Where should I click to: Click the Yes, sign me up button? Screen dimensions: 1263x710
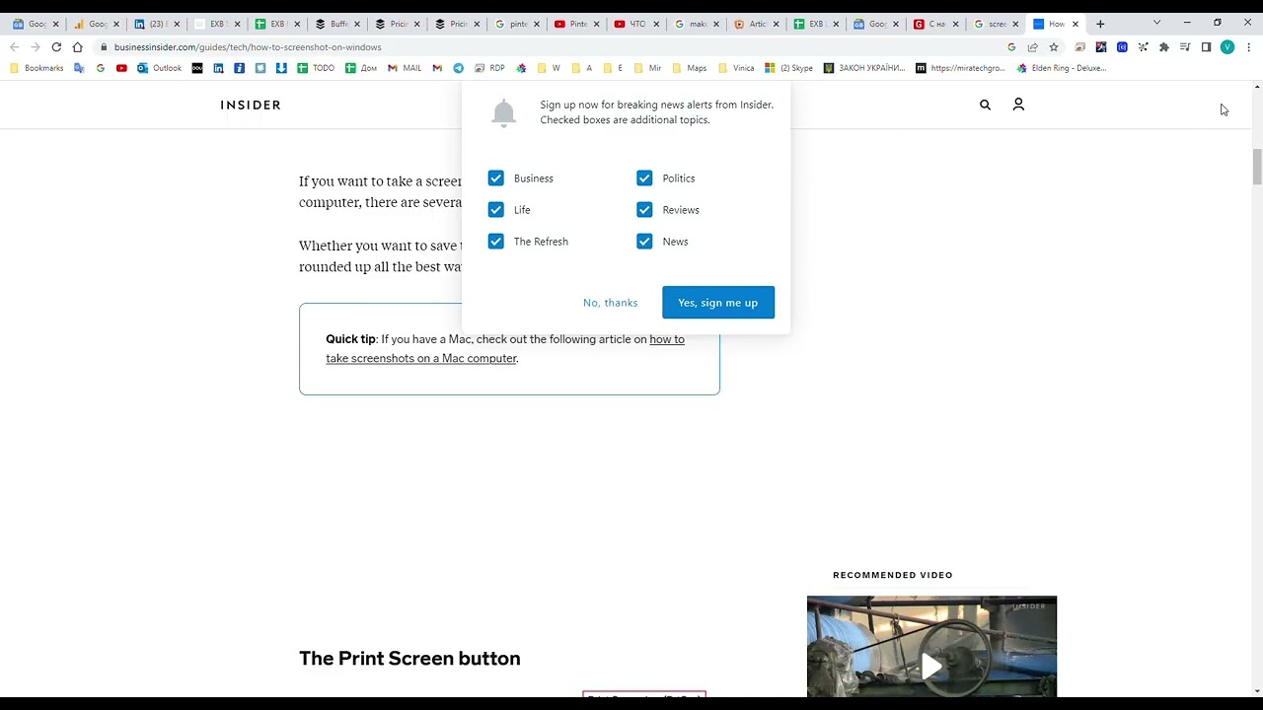718,303
